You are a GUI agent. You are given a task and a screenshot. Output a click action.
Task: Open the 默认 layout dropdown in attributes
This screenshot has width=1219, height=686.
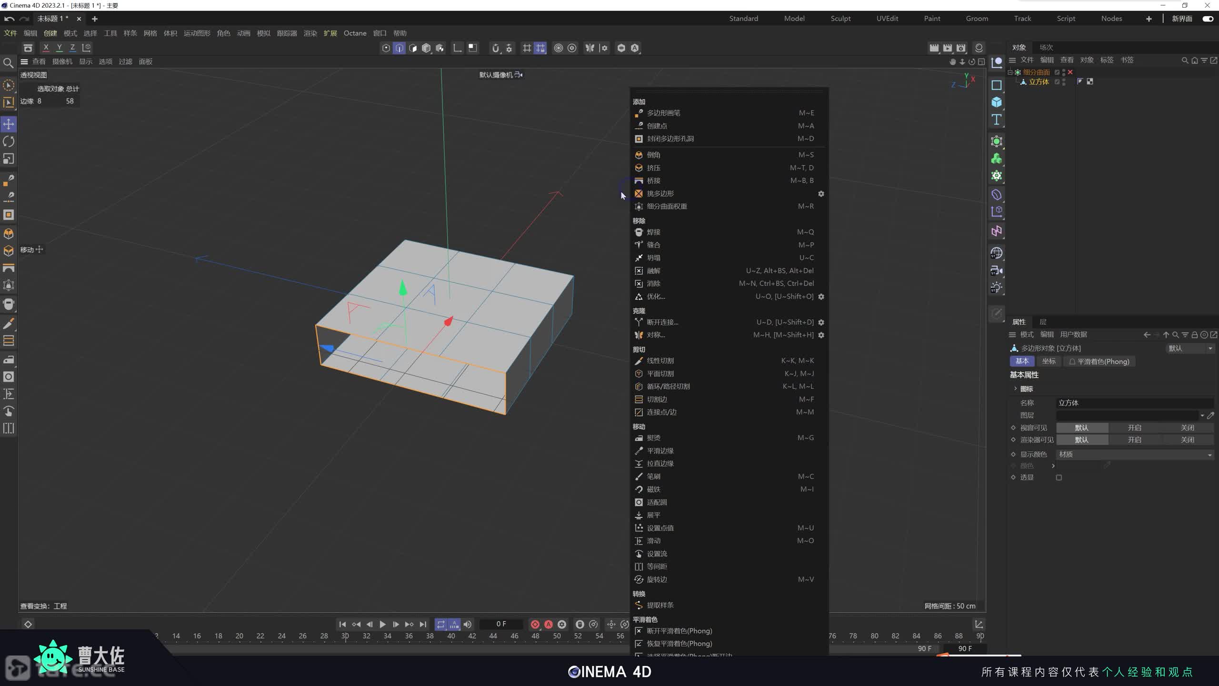pos(1189,348)
